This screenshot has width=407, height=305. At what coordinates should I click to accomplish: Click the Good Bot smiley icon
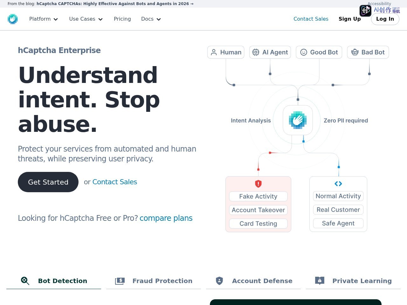click(304, 52)
